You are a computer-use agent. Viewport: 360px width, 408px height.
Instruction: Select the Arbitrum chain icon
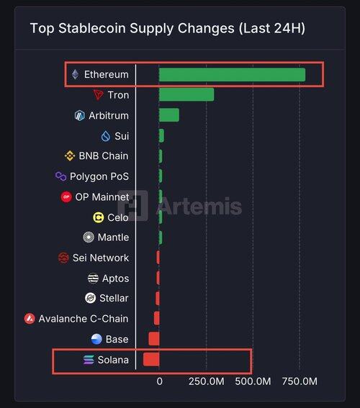click(80, 115)
